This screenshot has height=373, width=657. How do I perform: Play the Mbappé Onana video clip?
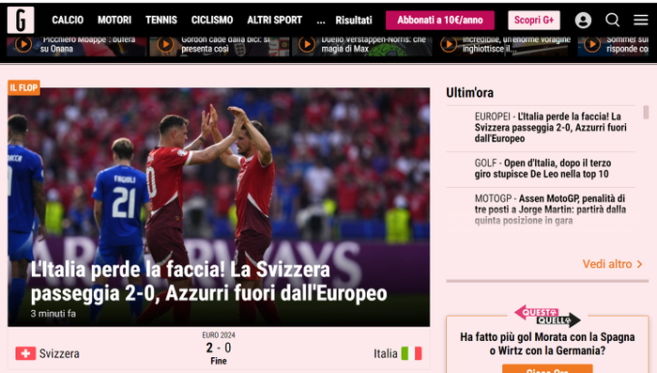[23, 44]
